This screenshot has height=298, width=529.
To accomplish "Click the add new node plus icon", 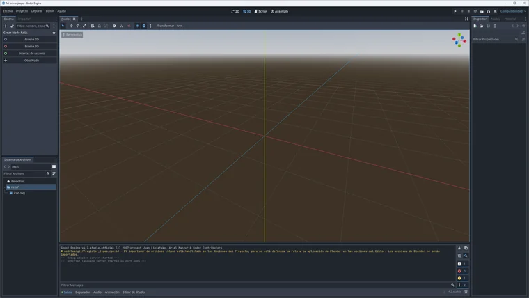I will pyautogui.click(x=6, y=26).
